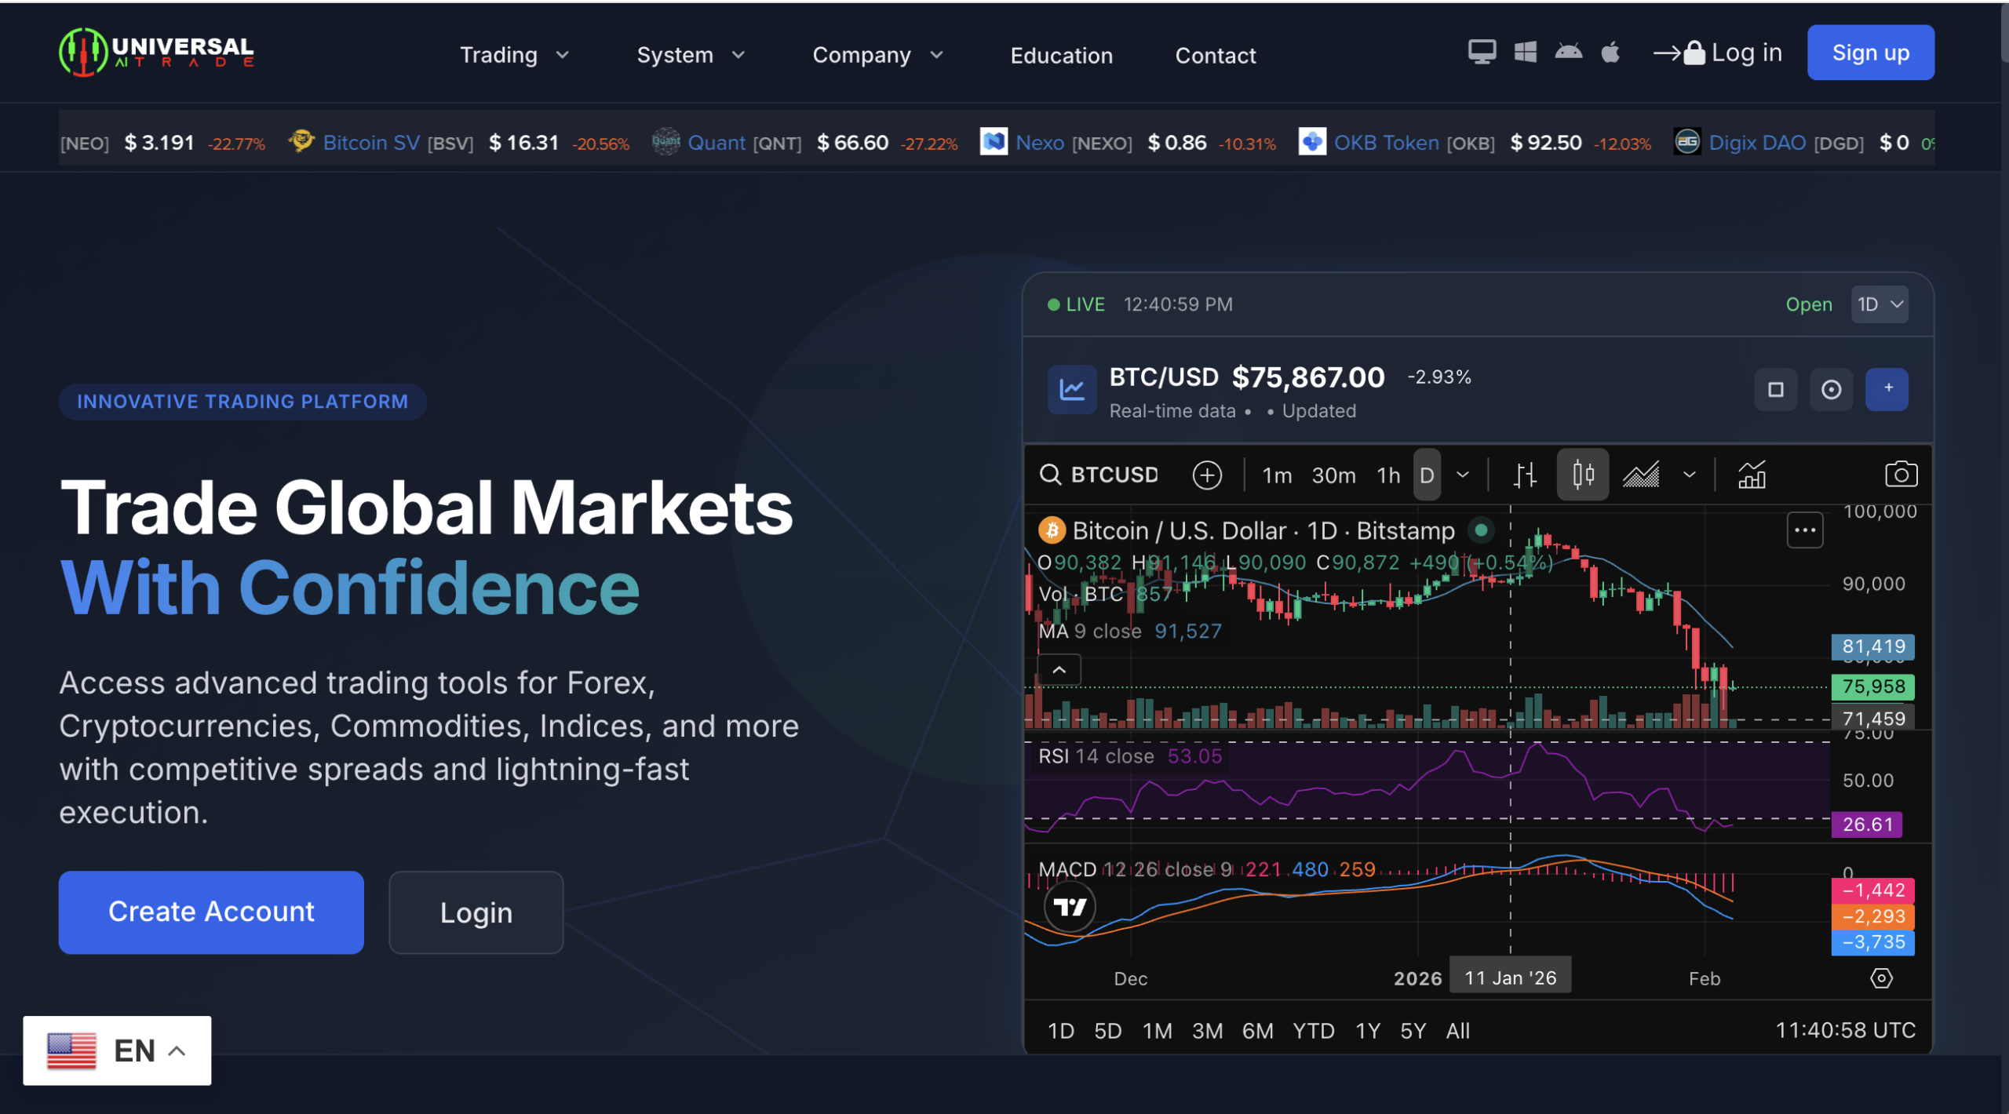Toggle the D daily interval button
2009x1114 pixels.
(1427, 475)
